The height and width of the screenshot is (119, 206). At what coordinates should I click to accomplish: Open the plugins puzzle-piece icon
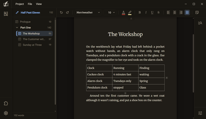(x=6, y=103)
